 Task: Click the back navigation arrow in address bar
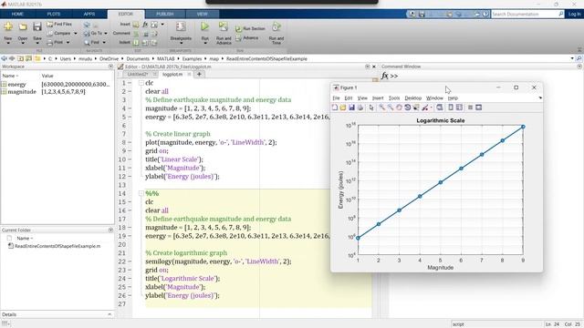coord(4,58)
